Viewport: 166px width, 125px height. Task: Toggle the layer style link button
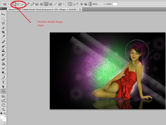(90, 4)
